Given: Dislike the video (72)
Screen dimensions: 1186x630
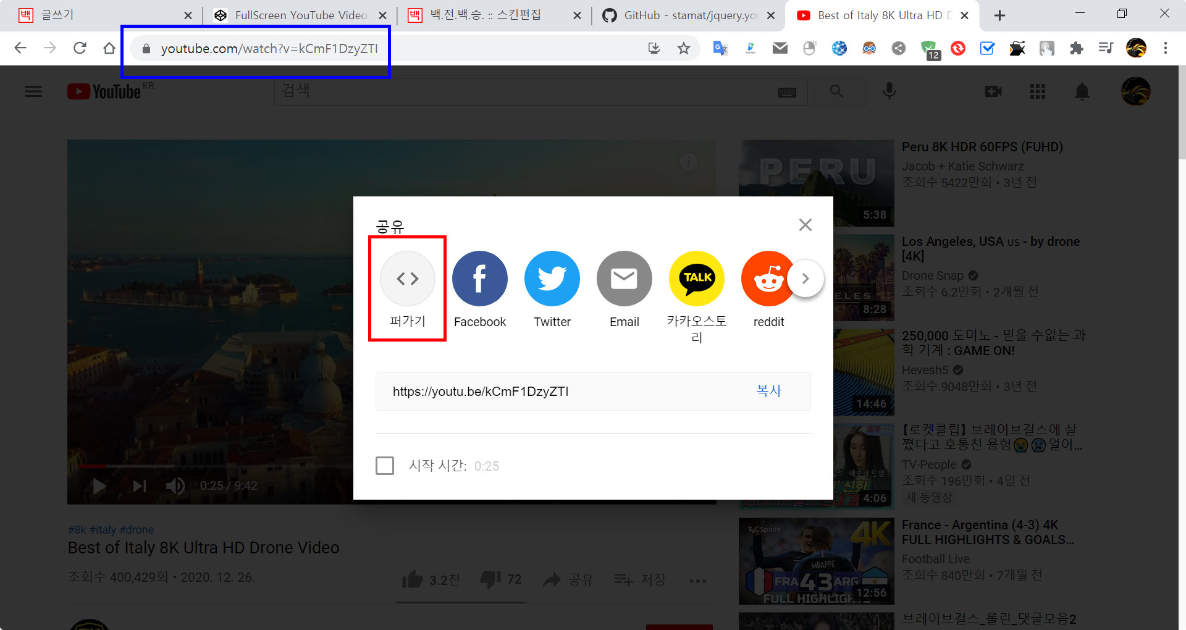Looking at the screenshot, I should pos(501,579).
